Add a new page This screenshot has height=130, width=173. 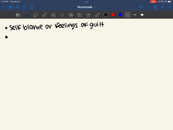click(x=155, y=7)
